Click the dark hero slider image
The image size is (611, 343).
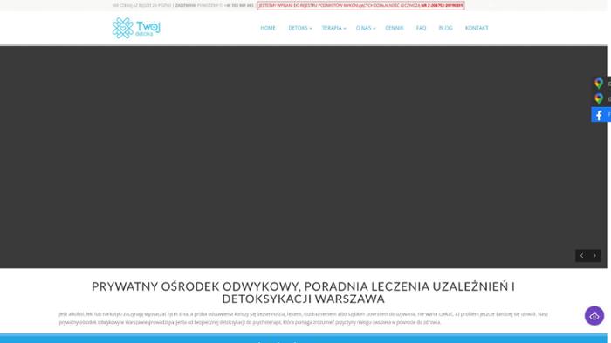coord(303,157)
